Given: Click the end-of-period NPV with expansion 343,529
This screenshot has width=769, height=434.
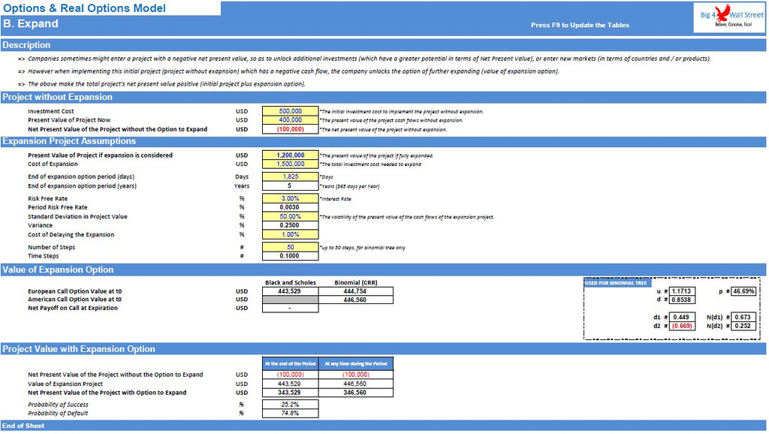Looking at the screenshot, I should [x=291, y=393].
